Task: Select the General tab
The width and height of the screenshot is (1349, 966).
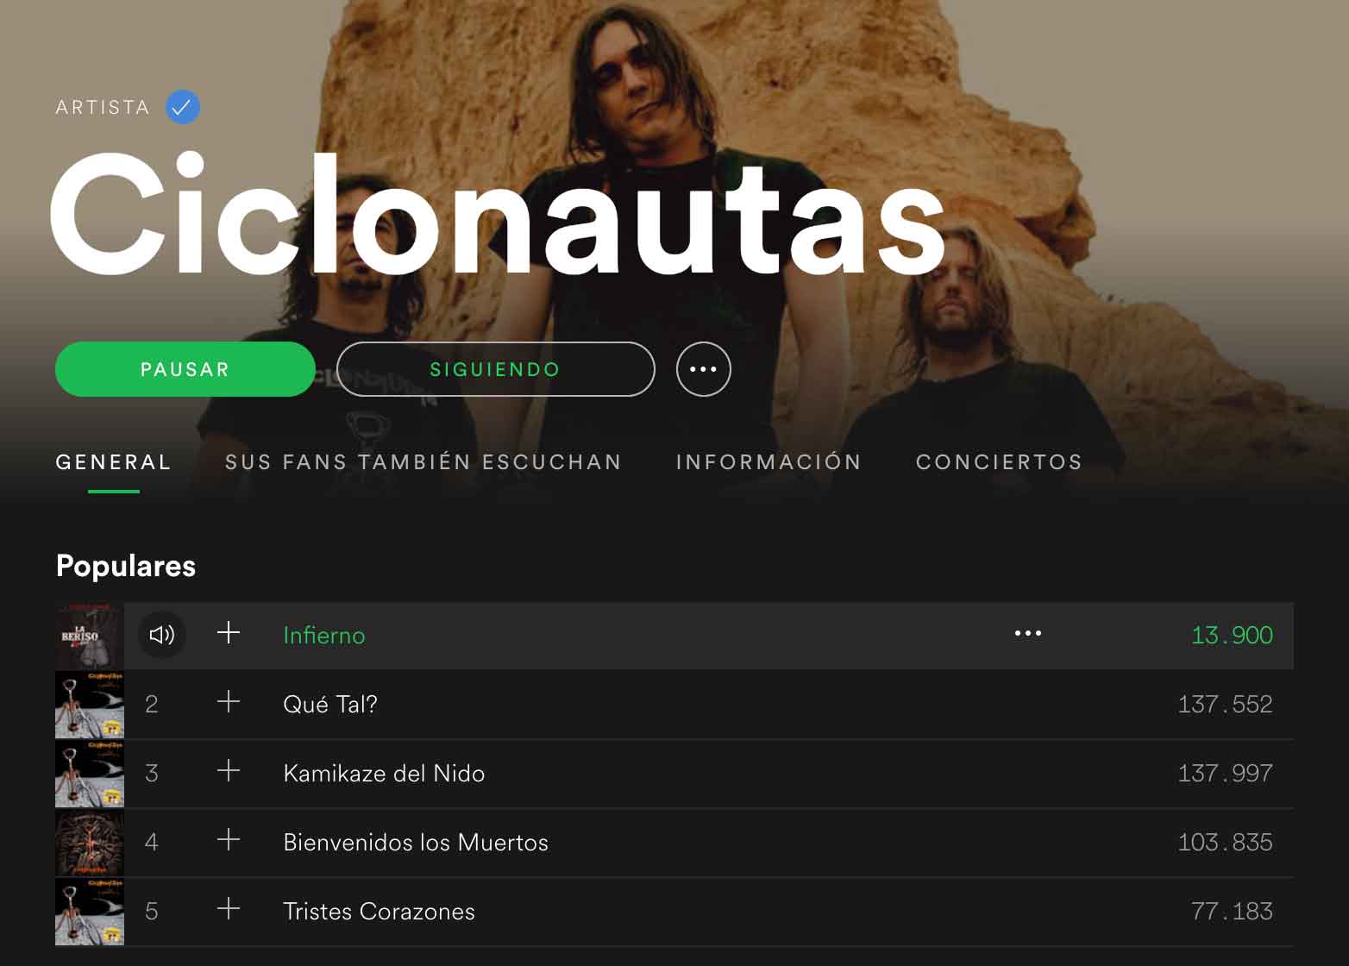Action: (114, 462)
